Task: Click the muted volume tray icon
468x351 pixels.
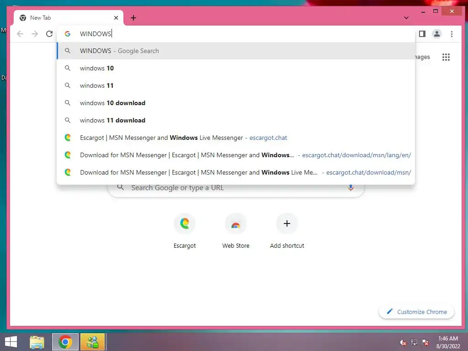Action: (x=403, y=342)
